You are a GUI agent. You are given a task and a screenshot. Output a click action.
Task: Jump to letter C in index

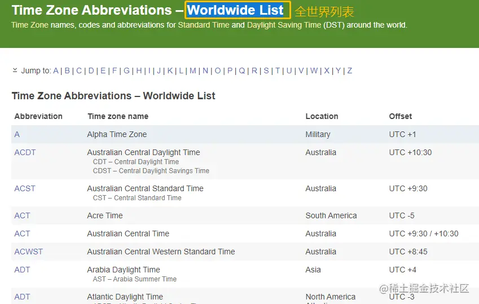pos(79,71)
